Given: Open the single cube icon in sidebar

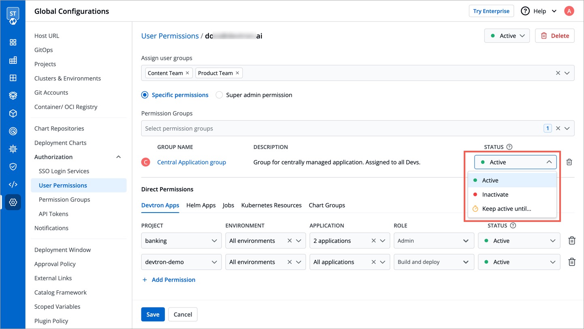Looking at the screenshot, I should 13,114.
